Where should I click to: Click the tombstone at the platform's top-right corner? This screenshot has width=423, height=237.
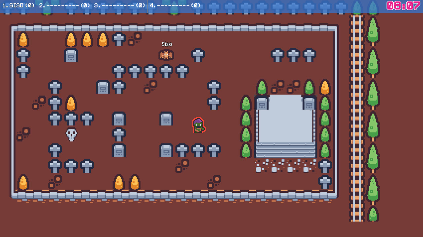tap(309, 102)
